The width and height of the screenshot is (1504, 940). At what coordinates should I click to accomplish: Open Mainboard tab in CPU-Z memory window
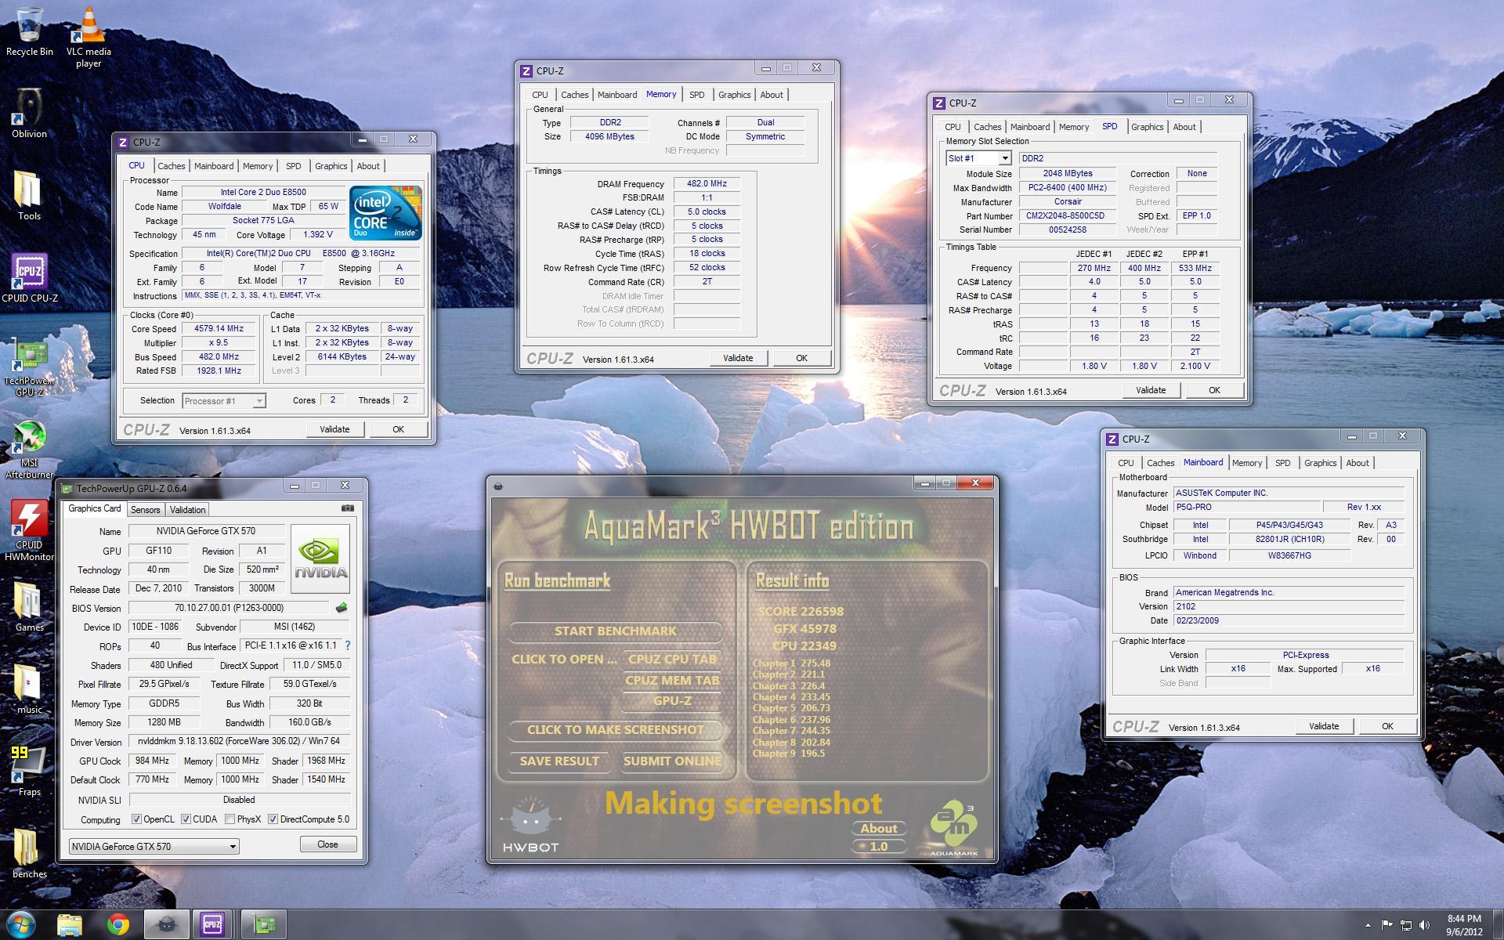tap(617, 95)
